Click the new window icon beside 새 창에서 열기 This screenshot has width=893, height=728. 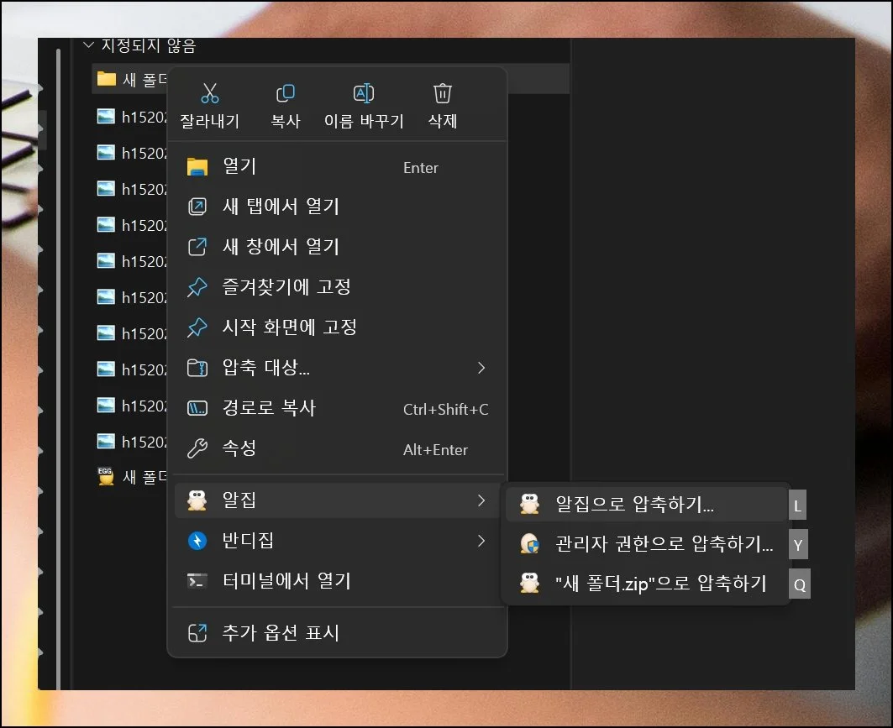point(196,247)
